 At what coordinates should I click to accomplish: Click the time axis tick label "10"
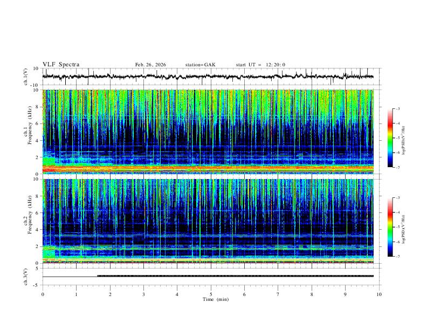(379, 294)
